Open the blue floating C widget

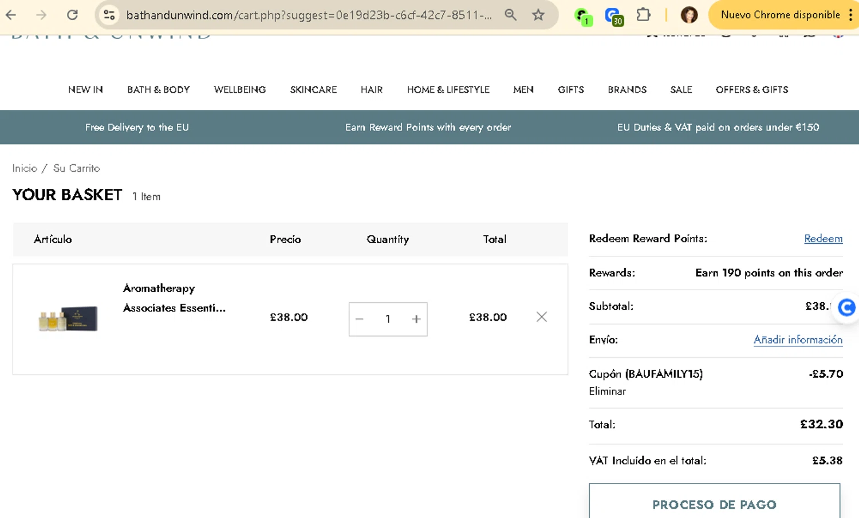tap(846, 308)
